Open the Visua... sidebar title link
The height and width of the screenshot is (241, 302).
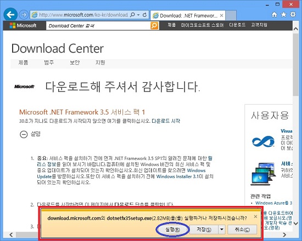pyautogui.click(x=287, y=131)
